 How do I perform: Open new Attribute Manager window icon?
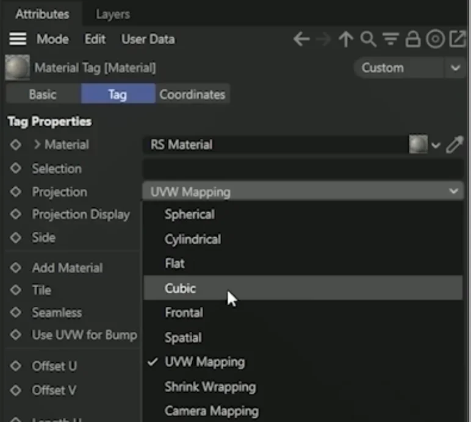[x=458, y=39]
